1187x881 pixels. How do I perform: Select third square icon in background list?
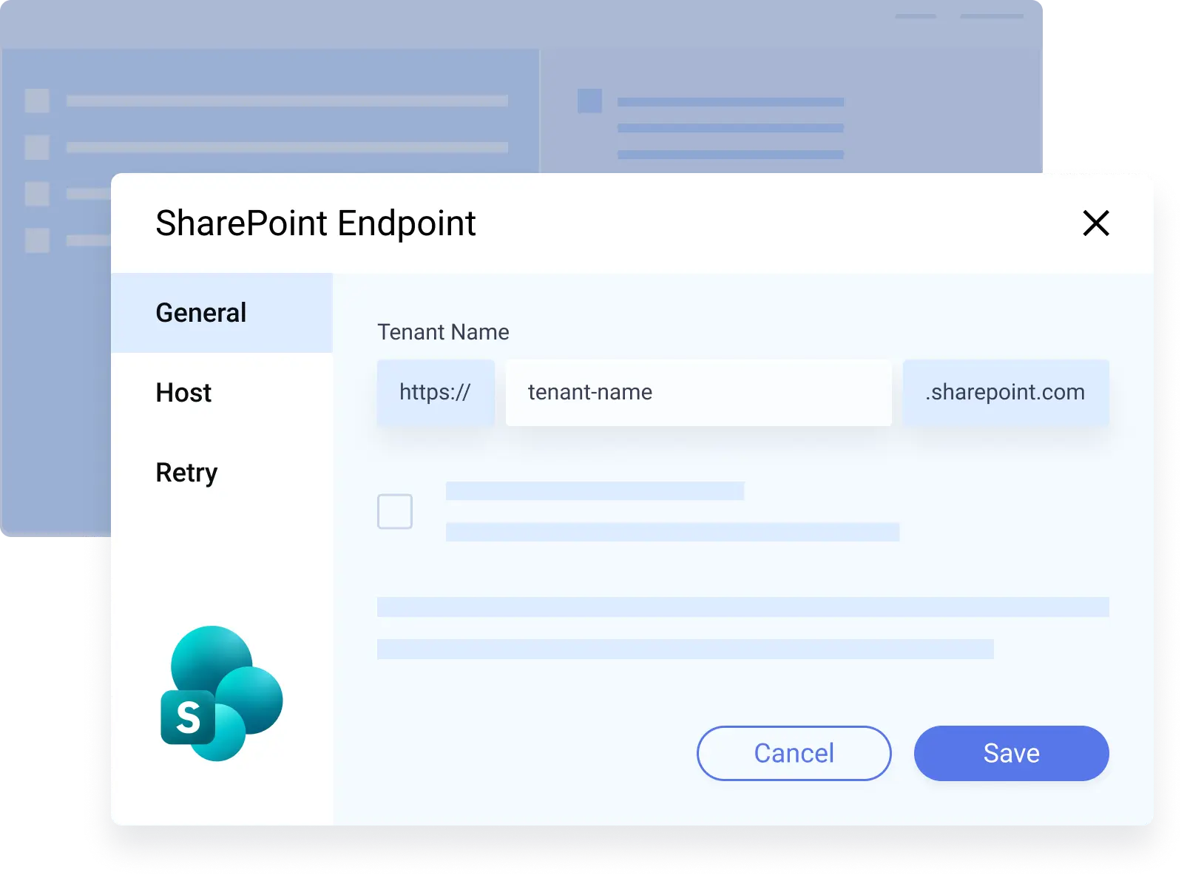pos(37,194)
